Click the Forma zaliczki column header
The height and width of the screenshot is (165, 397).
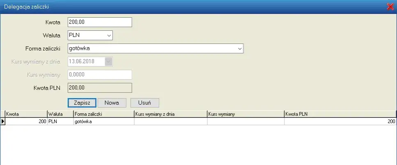103,114
